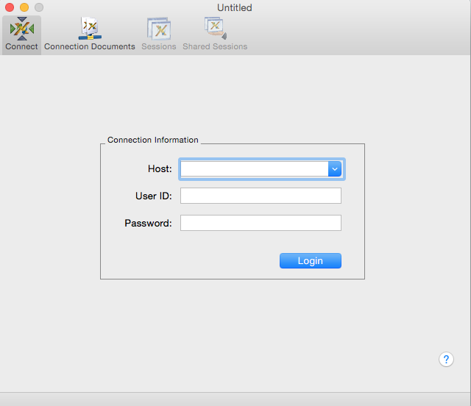This screenshot has height=406, width=471.
Task: Click the Login button
Action: click(311, 260)
